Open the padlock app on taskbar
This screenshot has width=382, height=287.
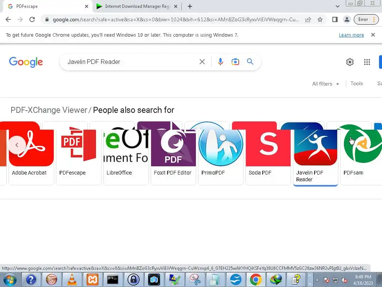coord(133,280)
